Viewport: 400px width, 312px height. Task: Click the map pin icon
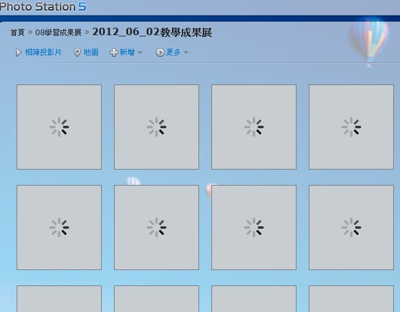pyautogui.click(x=77, y=52)
